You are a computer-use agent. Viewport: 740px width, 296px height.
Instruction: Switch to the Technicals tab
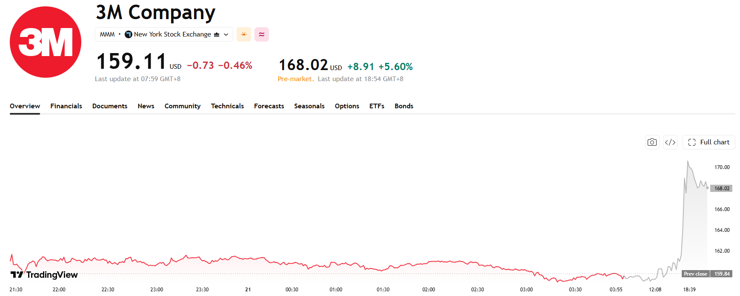pyautogui.click(x=227, y=106)
